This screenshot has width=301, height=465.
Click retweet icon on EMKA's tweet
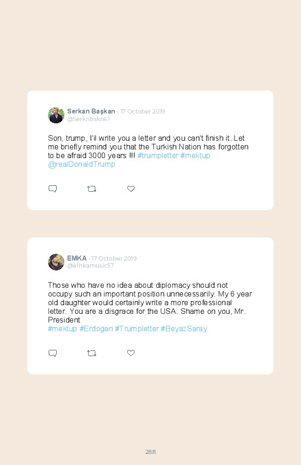(91, 353)
